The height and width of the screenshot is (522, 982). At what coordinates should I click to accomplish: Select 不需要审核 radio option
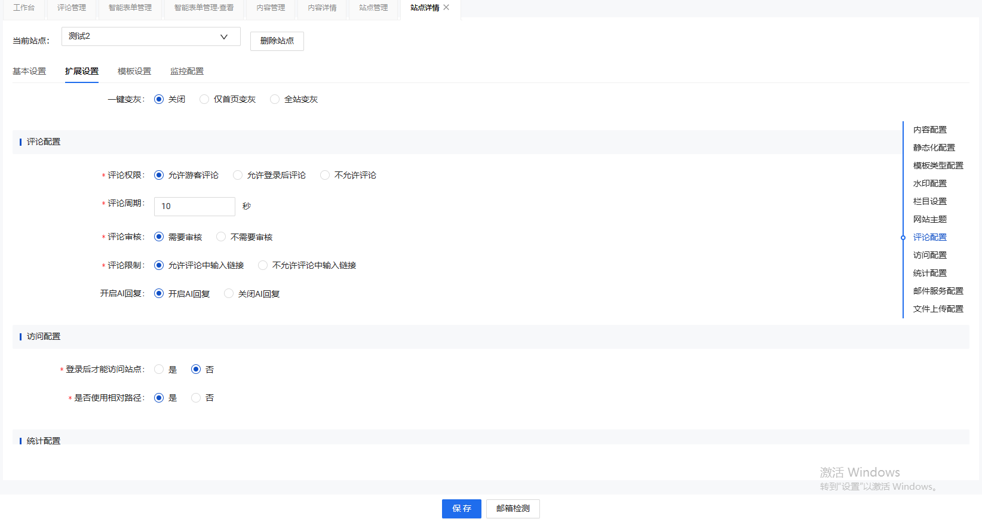pos(221,237)
